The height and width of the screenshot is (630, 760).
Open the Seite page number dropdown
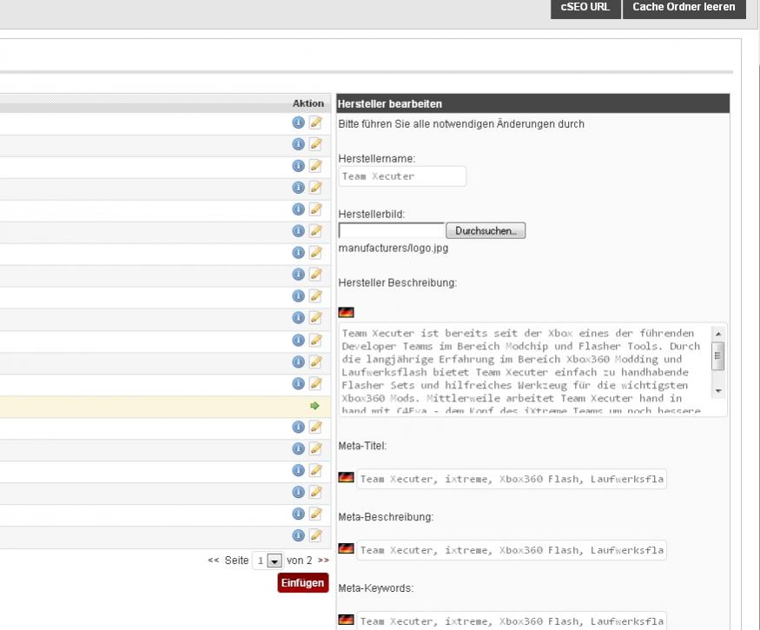275,561
